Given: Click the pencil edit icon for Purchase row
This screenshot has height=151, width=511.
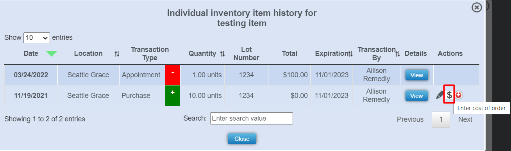Looking at the screenshot, I should [440, 95].
